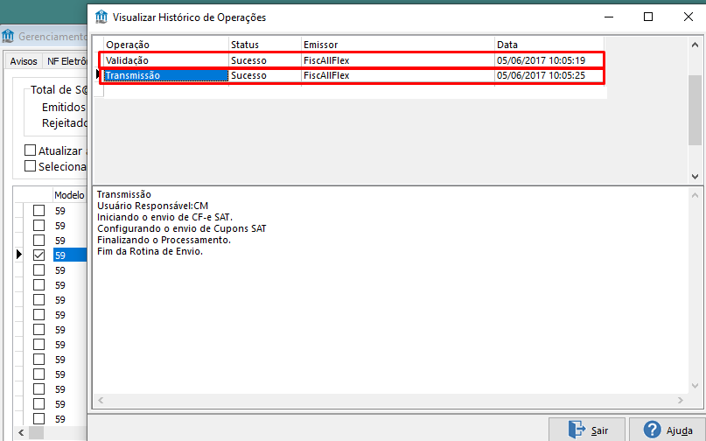Click 'Finalizando o Processamento.' log line
The height and width of the screenshot is (441, 706).
pyautogui.click(x=164, y=240)
